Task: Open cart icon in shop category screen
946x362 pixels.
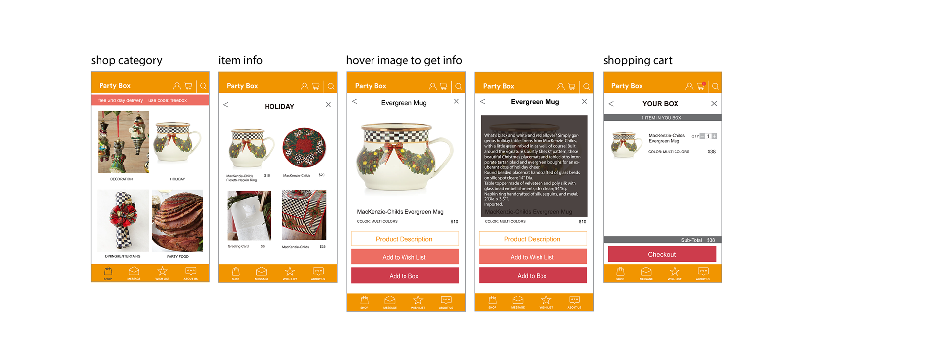Action: 188,86
